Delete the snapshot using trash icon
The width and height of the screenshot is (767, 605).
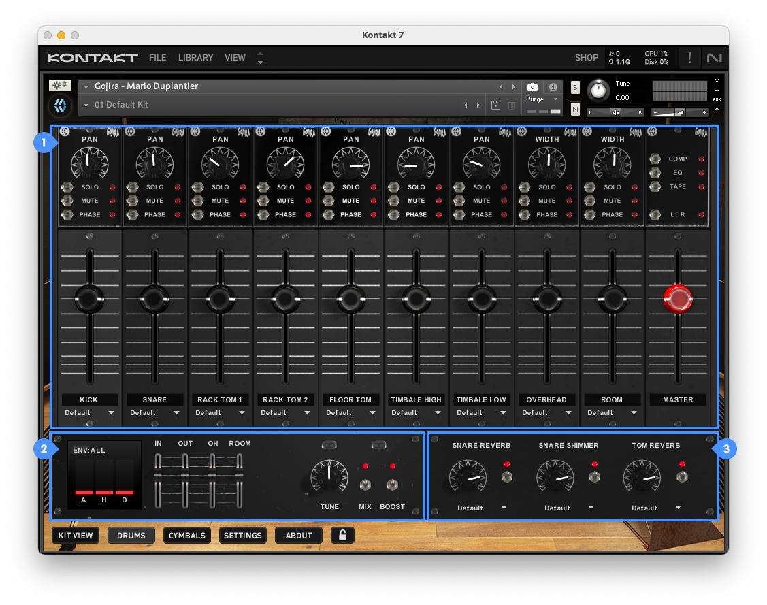tap(512, 105)
